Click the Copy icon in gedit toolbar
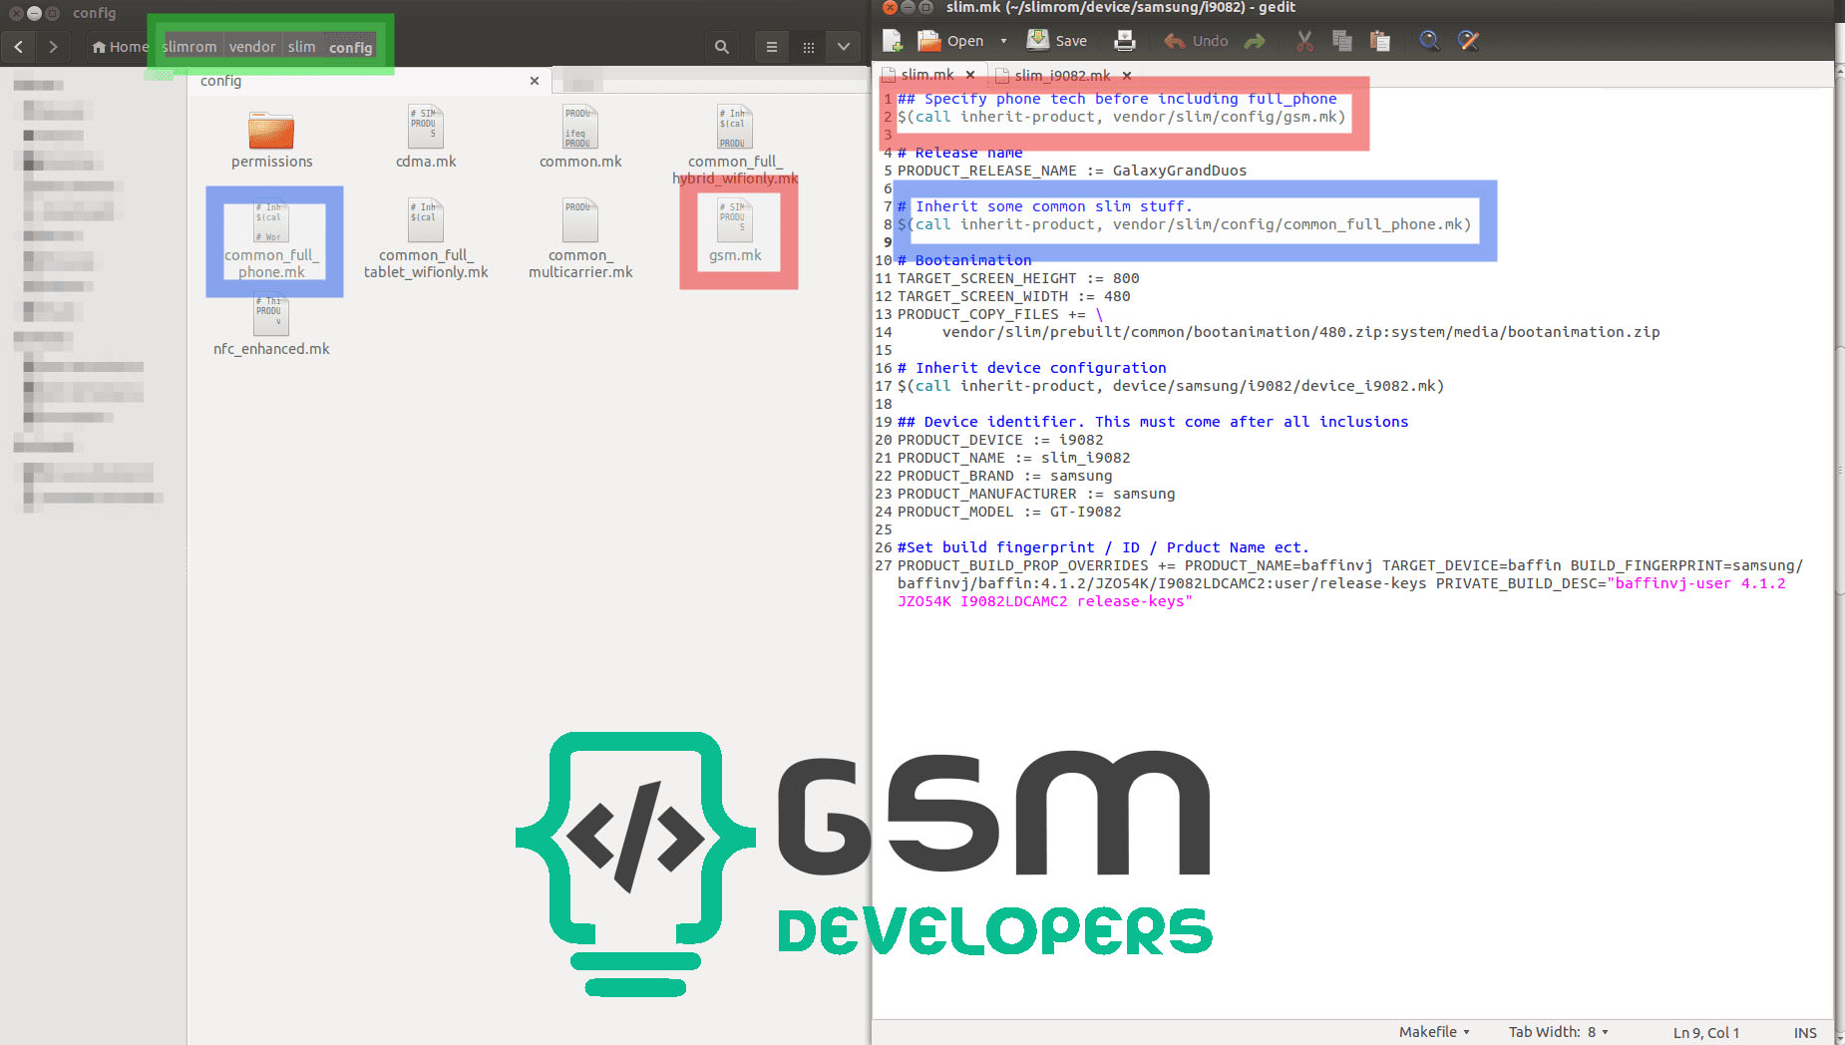Screen dimensions: 1845x1045 tap(1342, 41)
